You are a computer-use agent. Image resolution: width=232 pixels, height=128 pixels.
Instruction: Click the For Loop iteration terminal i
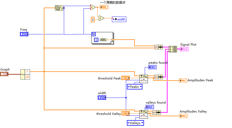[96, 40]
